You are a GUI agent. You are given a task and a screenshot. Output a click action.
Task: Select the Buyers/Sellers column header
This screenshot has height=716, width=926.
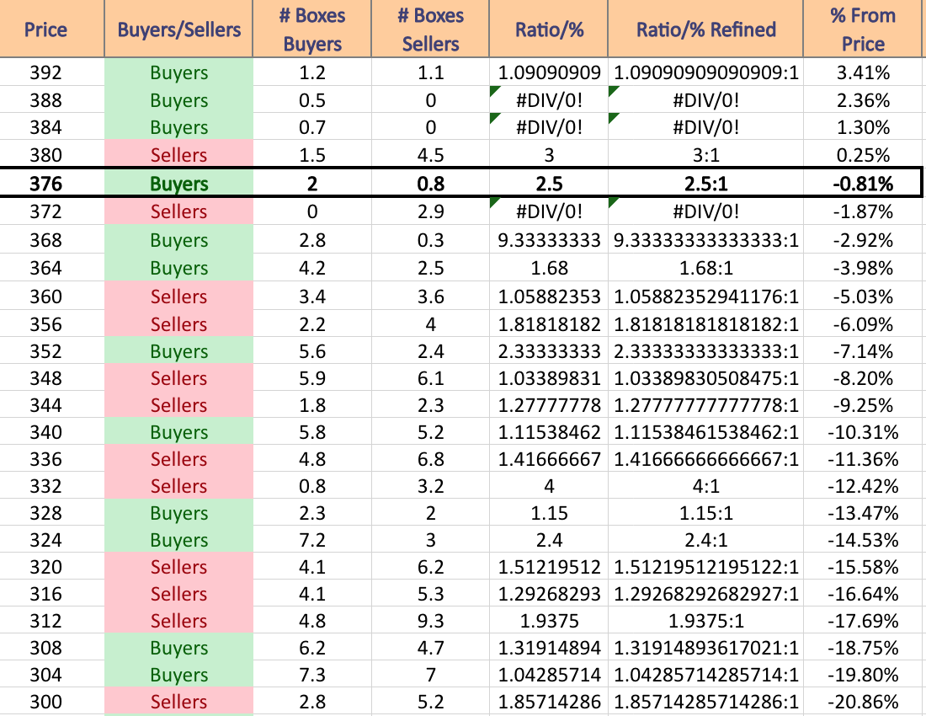(x=179, y=29)
